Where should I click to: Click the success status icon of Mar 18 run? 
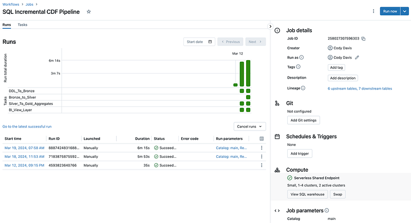156,156
